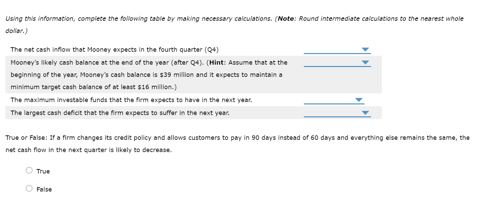Select the answer line under Q4 net inflow
The image size is (490, 199).
click(337, 53)
